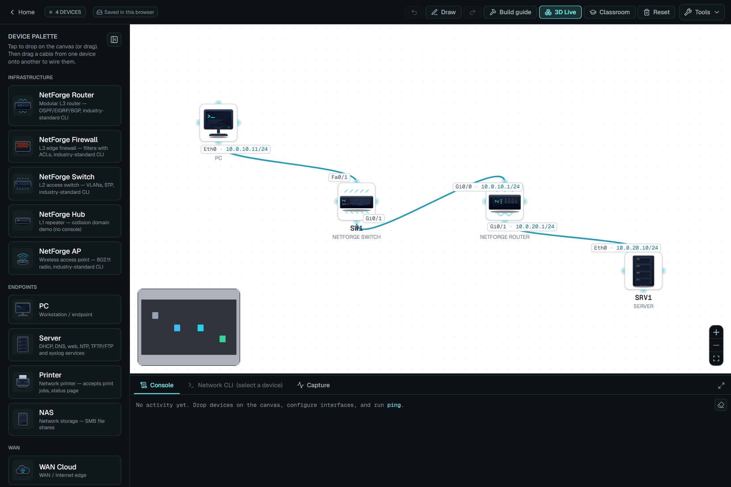
Task: Add a NetForge AP from palette
Action: tap(65, 258)
